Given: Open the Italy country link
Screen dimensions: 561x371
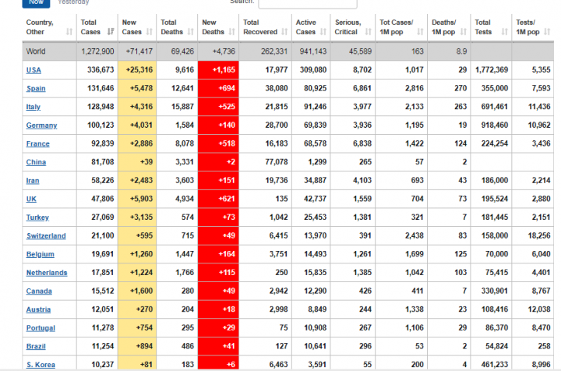Looking at the screenshot, I should coord(34,107).
